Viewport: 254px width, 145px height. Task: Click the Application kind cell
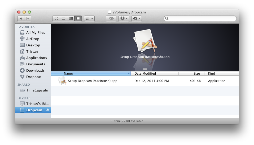[x=217, y=81]
